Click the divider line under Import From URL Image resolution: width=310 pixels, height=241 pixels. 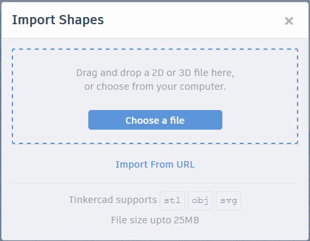(155, 183)
